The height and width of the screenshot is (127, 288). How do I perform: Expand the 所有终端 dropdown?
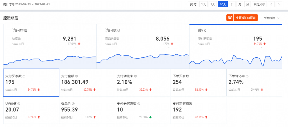[x=271, y=18]
